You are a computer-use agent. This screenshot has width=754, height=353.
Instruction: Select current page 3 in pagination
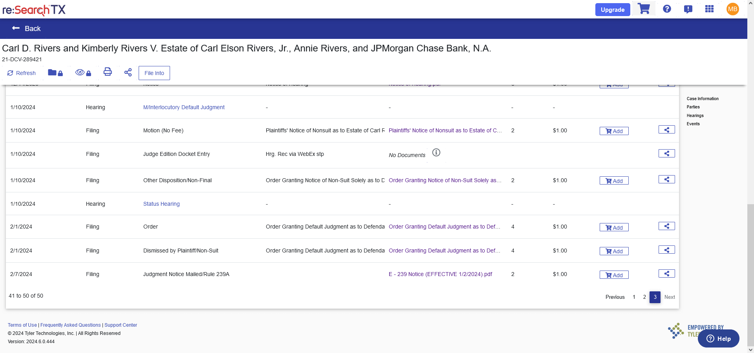click(x=655, y=297)
